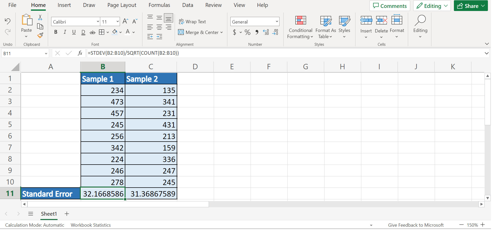Viewport: 492px width, 230px height.
Task: Open the Page Layout tab
Action: click(122, 5)
